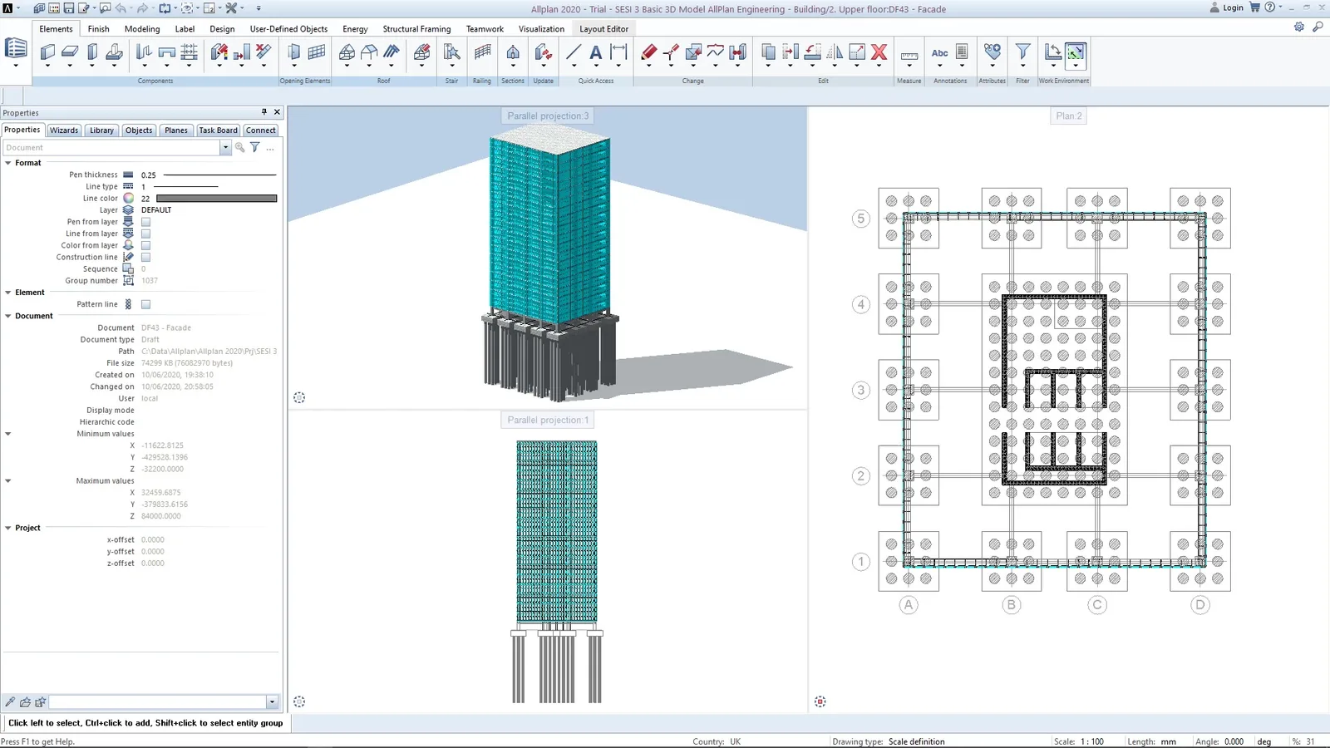Toggle the Pattern line checkbox
The width and height of the screenshot is (1330, 748).
coord(145,304)
